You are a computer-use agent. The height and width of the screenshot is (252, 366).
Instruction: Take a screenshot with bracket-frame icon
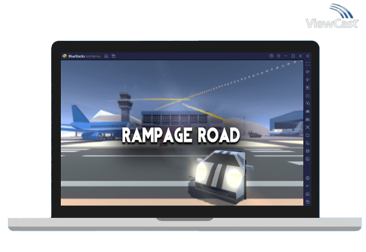pos(308,127)
